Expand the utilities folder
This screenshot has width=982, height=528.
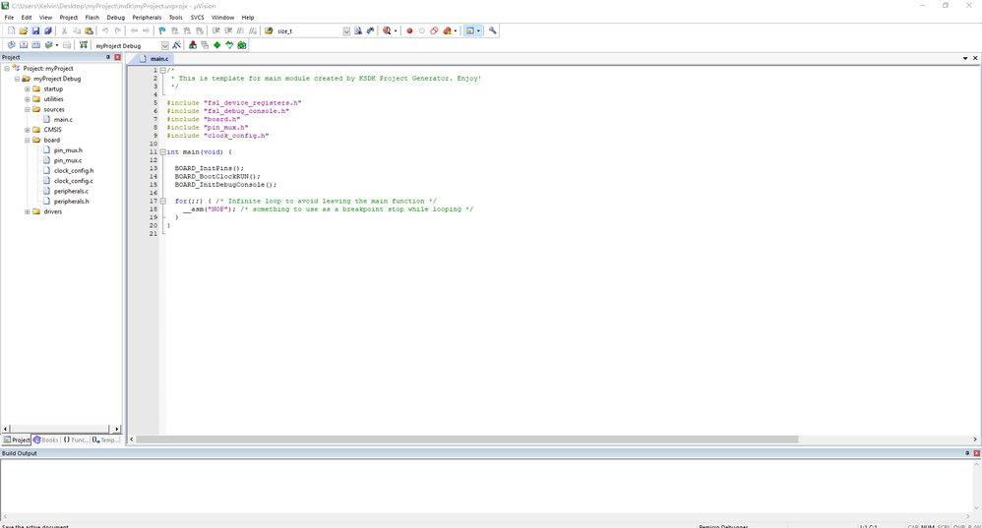tap(27, 99)
